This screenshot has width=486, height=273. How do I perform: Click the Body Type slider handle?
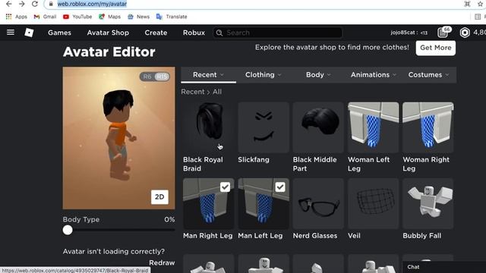coord(68,231)
